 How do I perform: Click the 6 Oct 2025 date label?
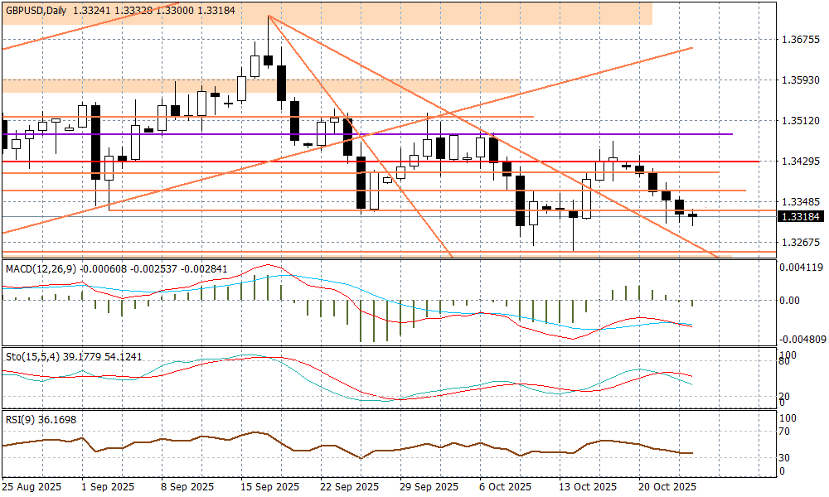[507, 486]
